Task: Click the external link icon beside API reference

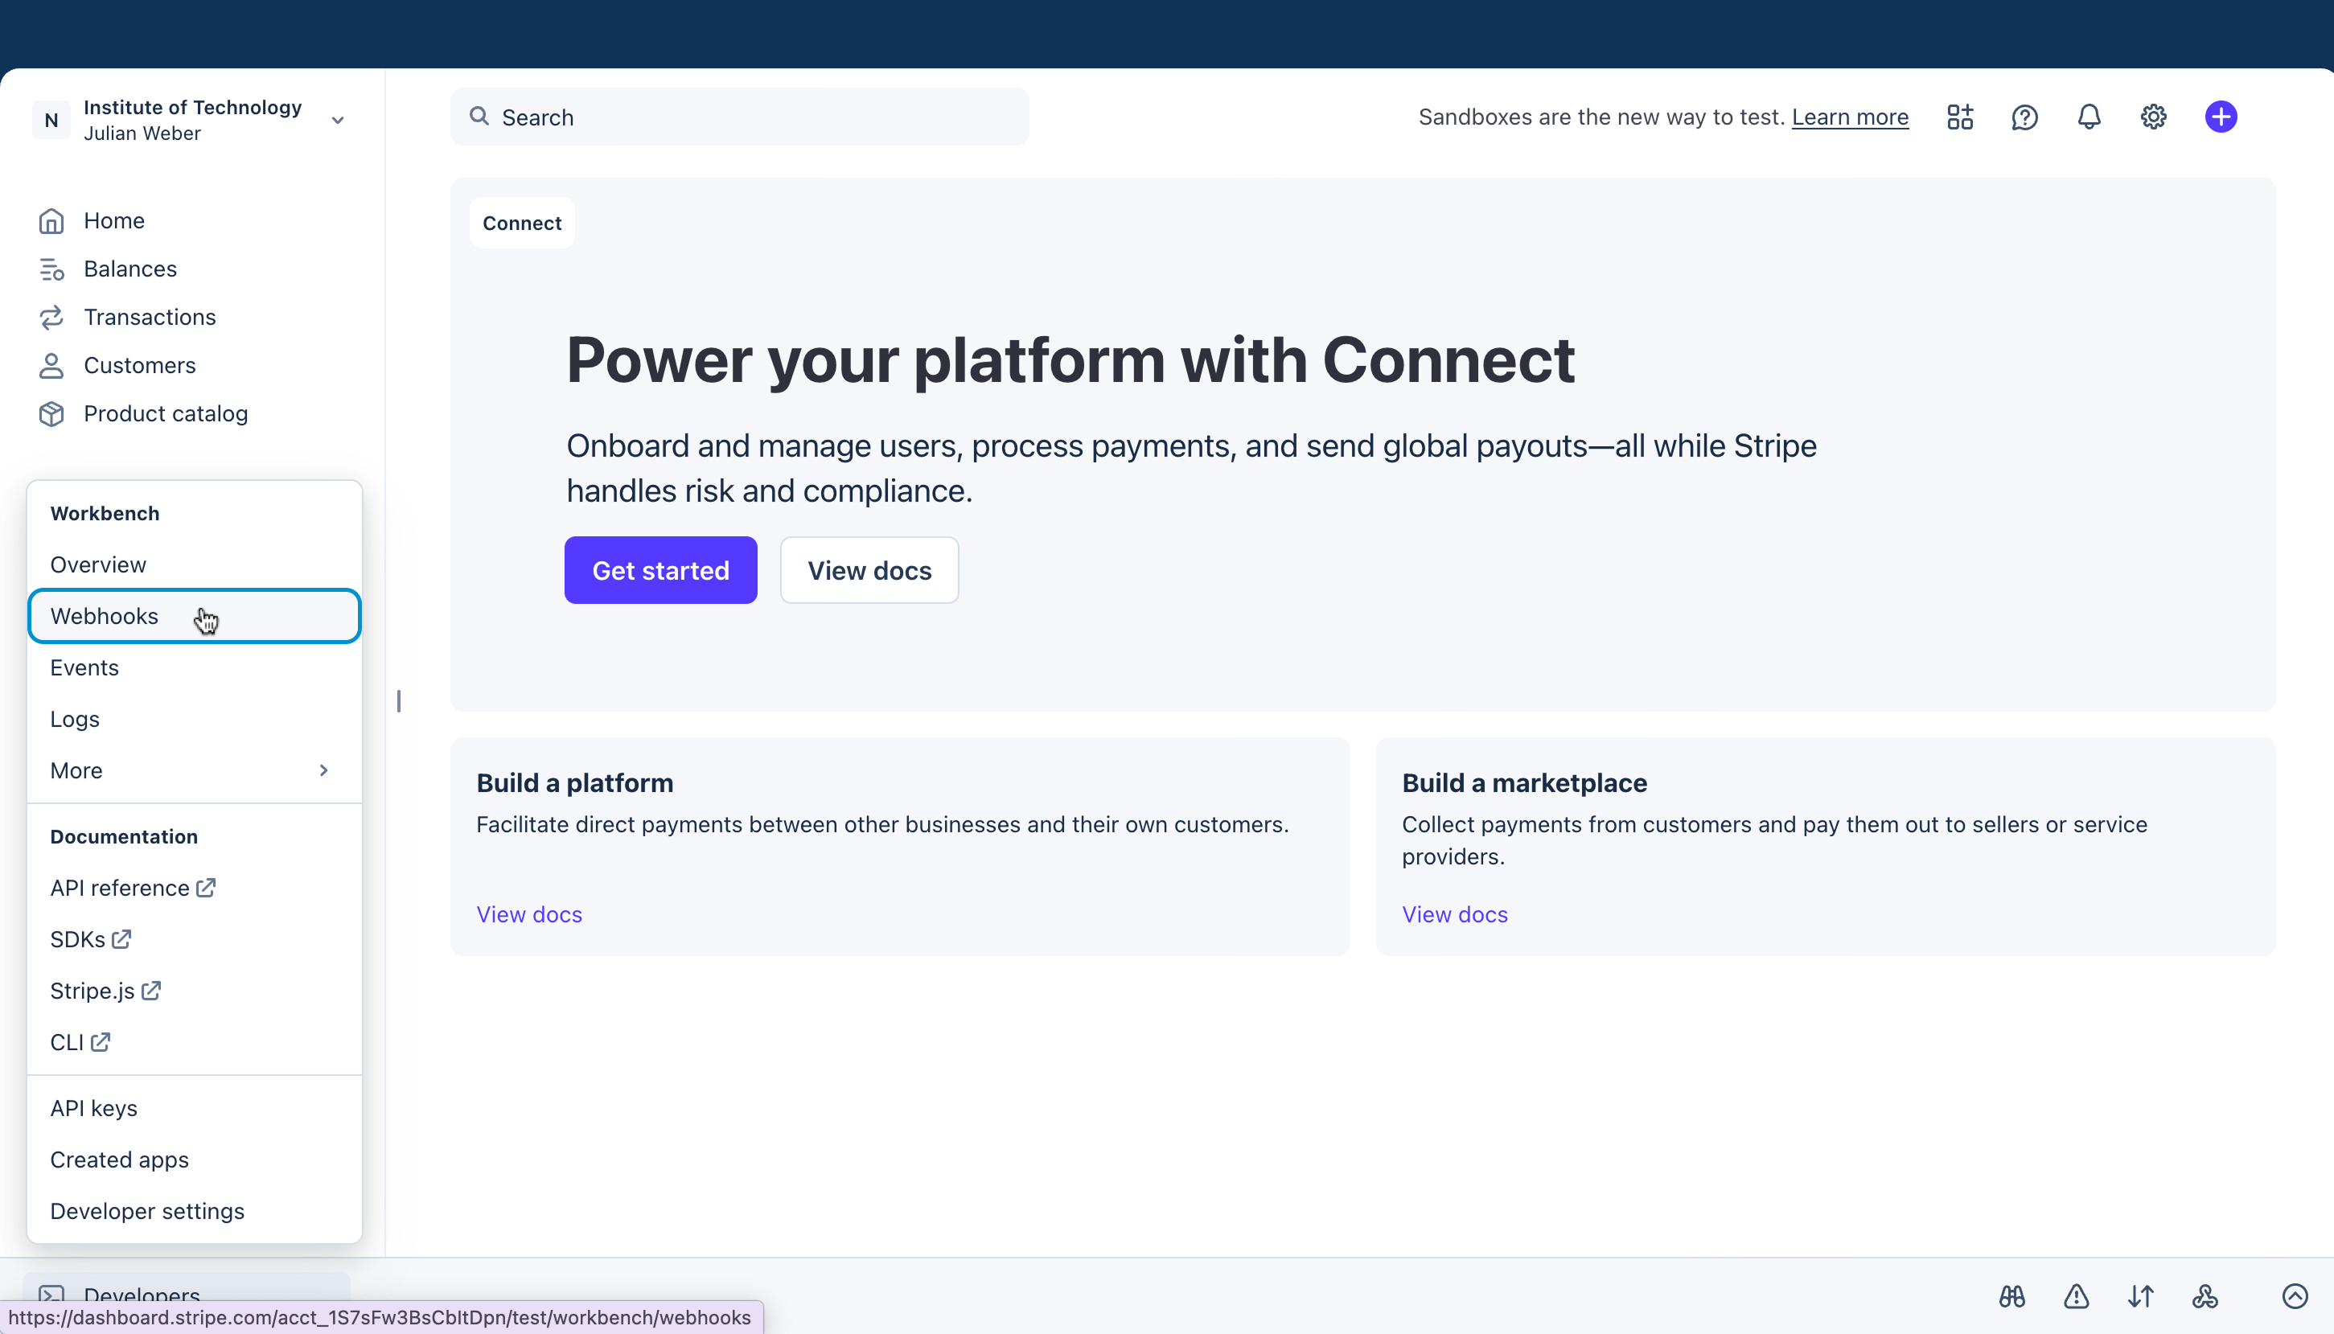Action: point(206,888)
